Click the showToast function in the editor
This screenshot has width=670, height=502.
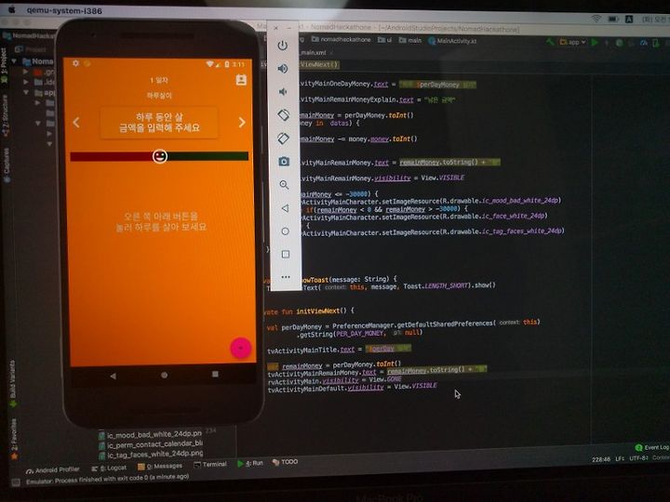pyautogui.click(x=315, y=280)
